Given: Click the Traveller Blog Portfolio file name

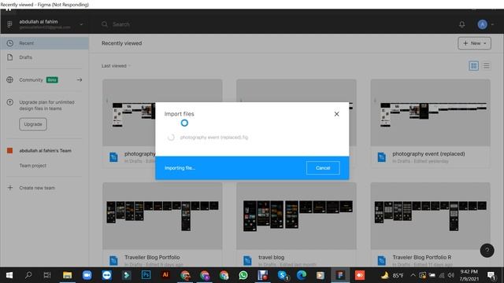Looking at the screenshot, I should [152, 257].
